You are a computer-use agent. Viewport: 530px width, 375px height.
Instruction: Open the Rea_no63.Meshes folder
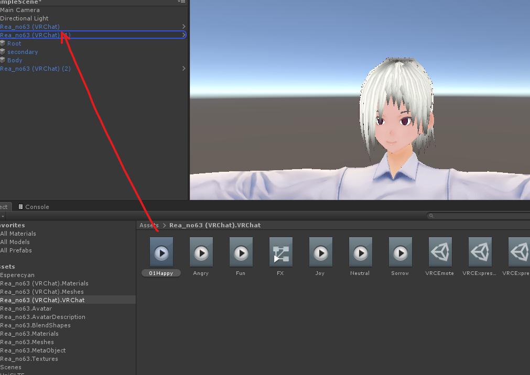click(x=27, y=342)
